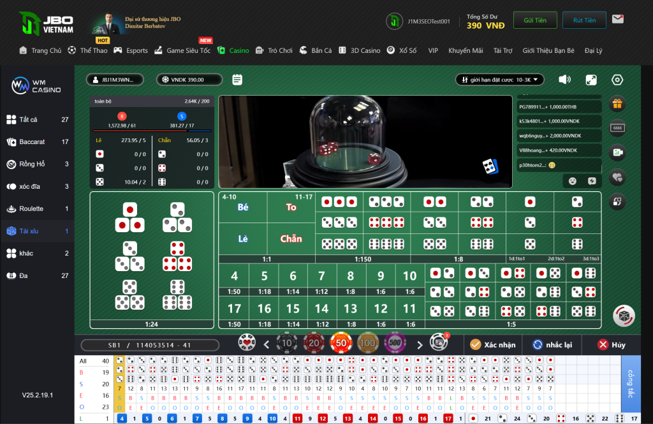Click Rút Tiền withdraw button
The height and width of the screenshot is (424, 653).
584,20
